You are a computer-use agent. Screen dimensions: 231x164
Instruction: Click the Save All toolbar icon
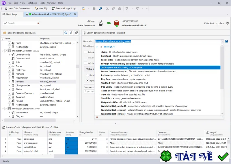[x=100, y=9]
